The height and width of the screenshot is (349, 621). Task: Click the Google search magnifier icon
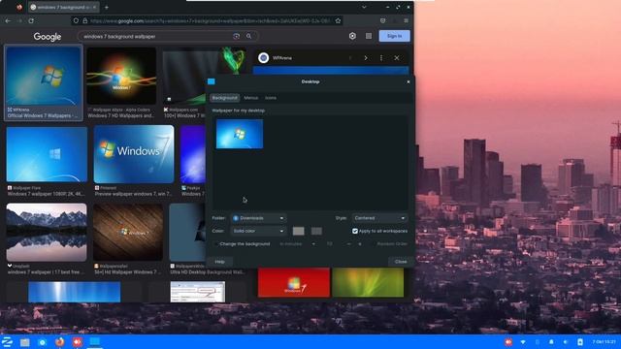(248, 37)
